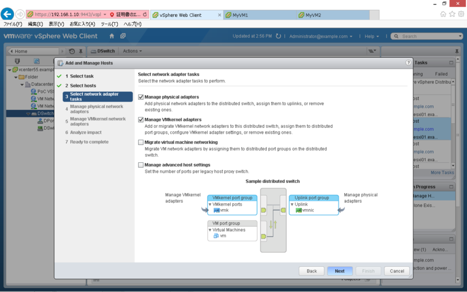Click the search magnifier icon
467x292 pixels.
[x=396, y=36]
